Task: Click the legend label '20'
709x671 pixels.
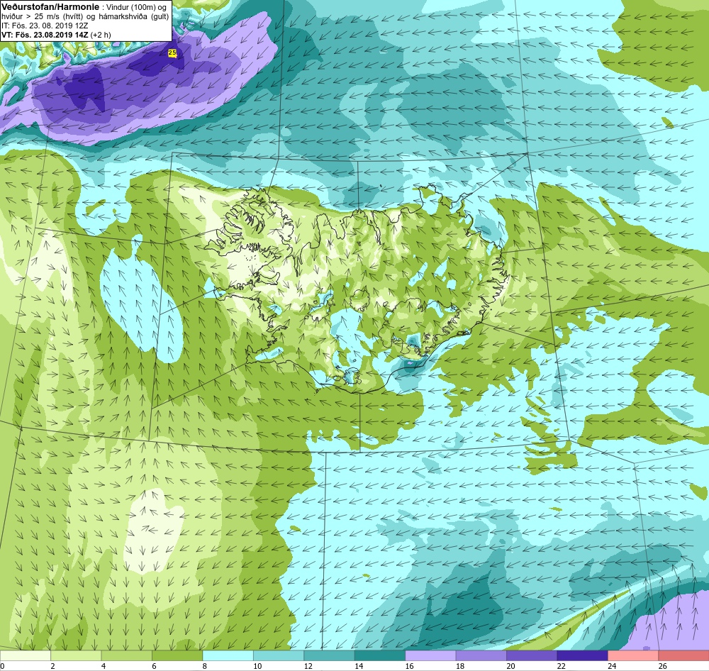Action: (x=510, y=666)
